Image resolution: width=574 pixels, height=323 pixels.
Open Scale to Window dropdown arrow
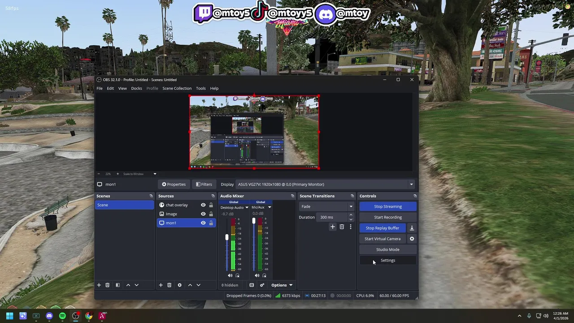click(155, 174)
